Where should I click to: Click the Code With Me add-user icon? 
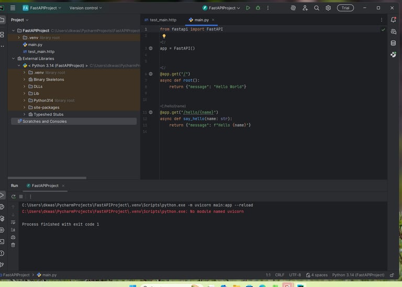pyautogui.click(x=305, y=8)
